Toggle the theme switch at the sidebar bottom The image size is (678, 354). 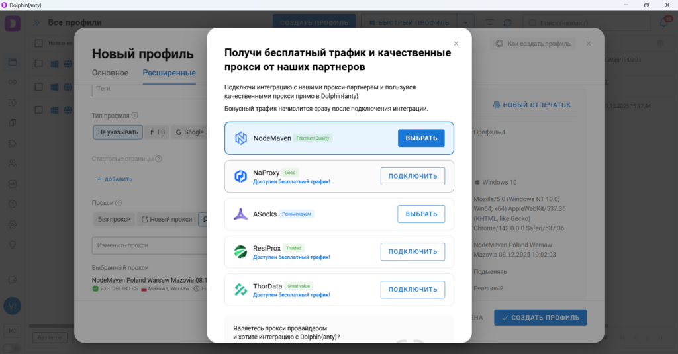(x=12, y=348)
